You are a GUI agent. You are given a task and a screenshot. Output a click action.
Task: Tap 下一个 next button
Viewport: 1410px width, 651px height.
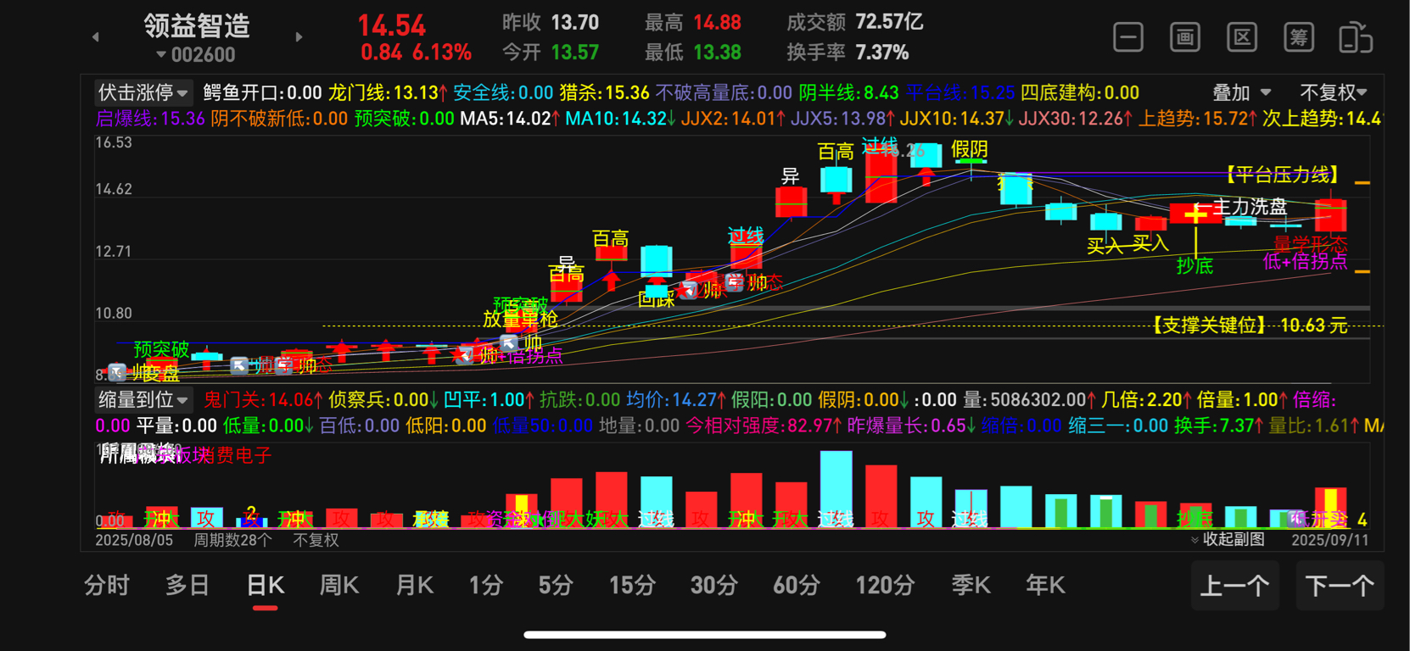1340,585
